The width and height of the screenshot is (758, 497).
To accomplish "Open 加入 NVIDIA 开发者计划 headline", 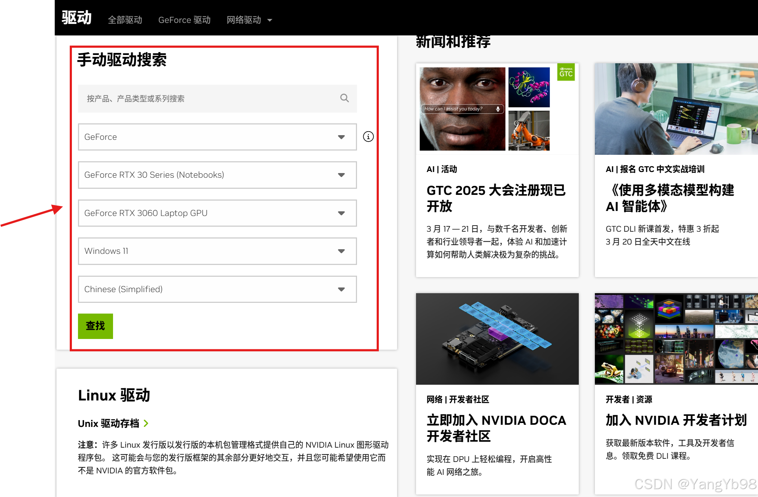I will (676, 420).
